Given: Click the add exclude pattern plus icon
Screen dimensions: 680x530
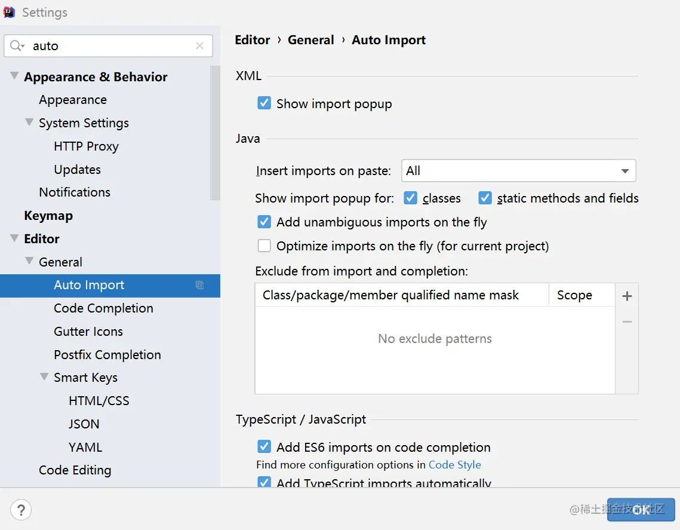Looking at the screenshot, I should point(627,296).
